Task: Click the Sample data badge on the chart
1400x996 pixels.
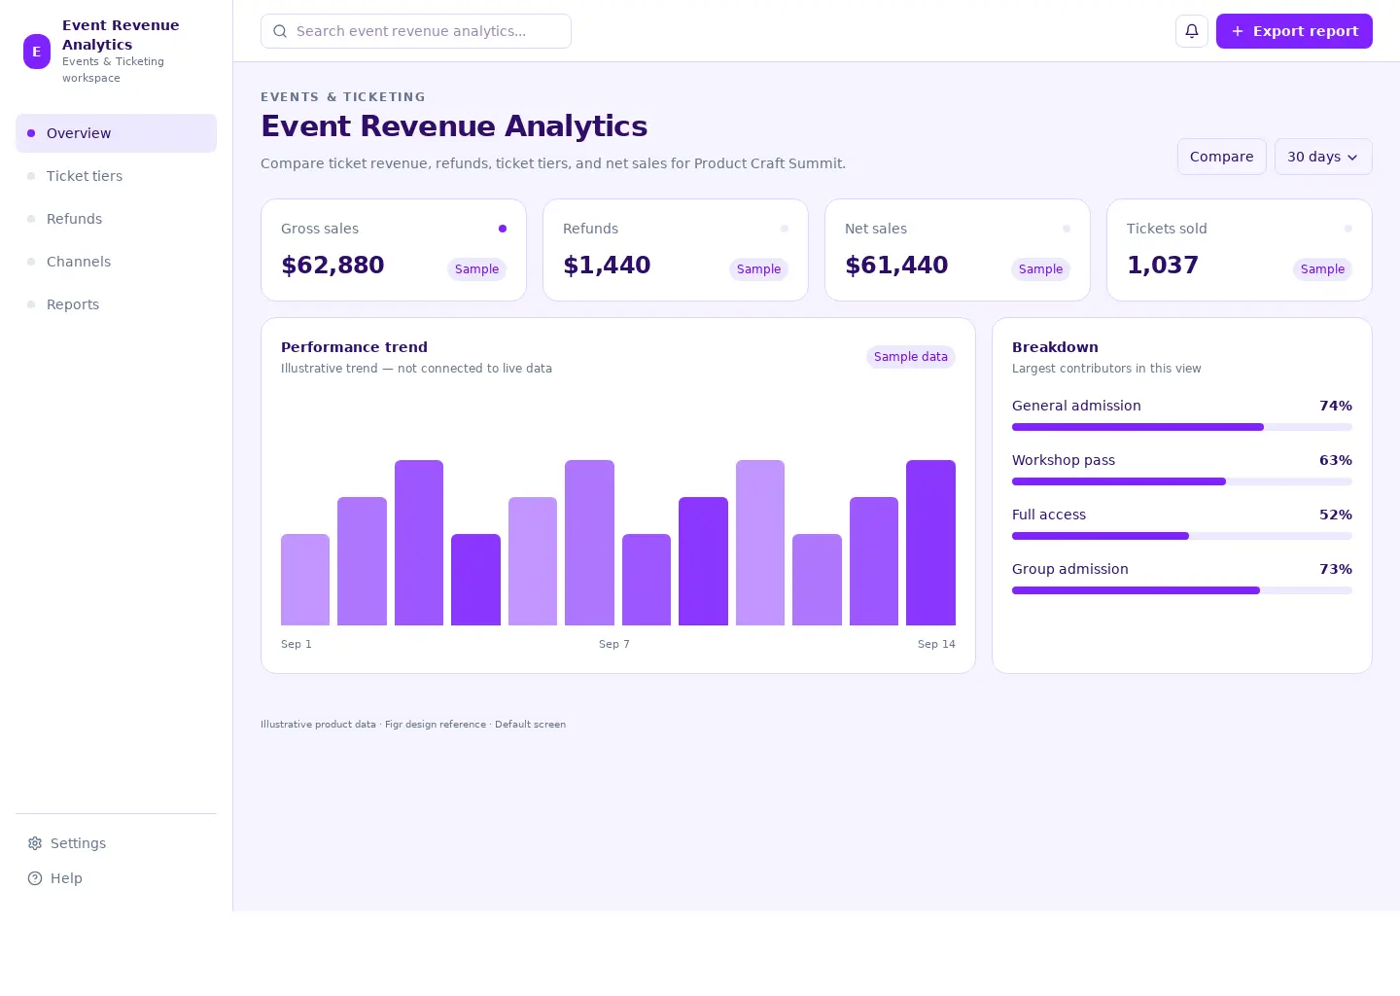Action: pos(911,357)
